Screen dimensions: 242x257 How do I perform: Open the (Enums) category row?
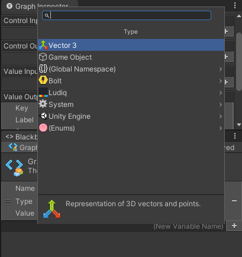click(131, 128)
